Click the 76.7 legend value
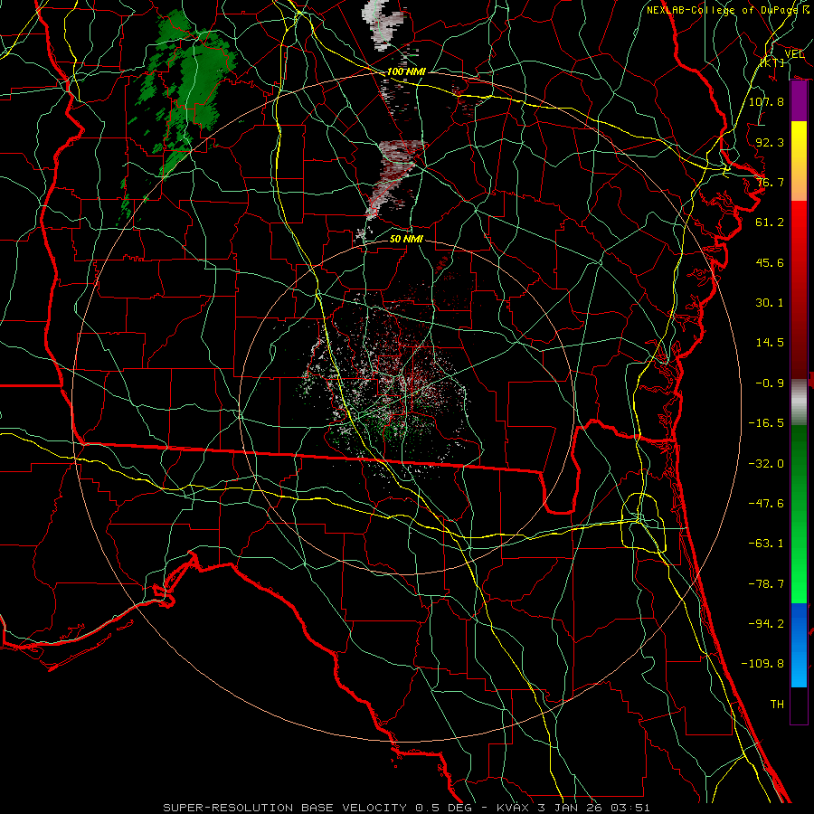 [770, 182]
